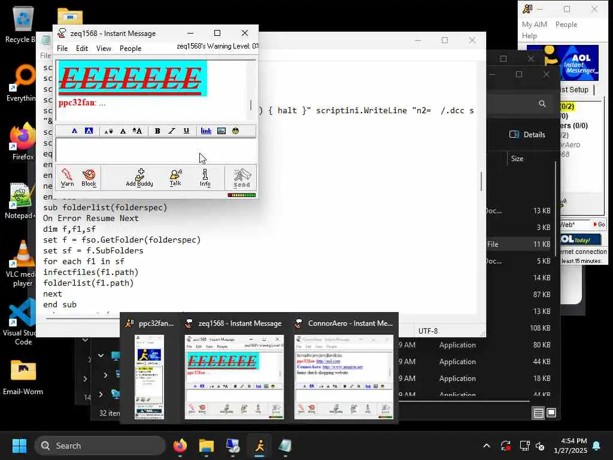Viewport: 613px width, 460px height.
Task: Toggle Details pane in File Explorer
Action: point(527,135)
